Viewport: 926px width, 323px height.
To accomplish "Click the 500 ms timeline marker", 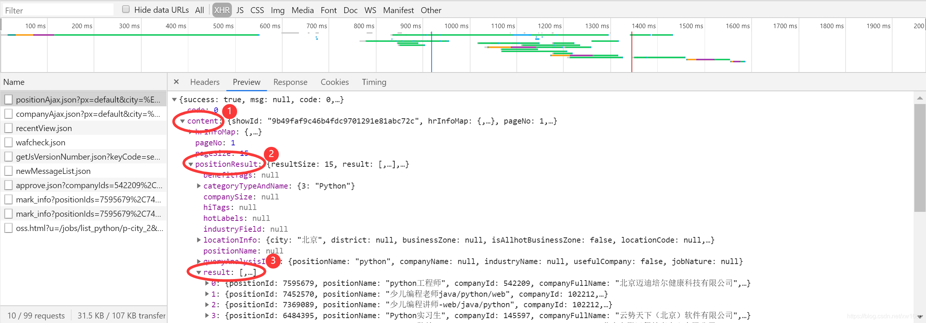I will point(223,26).
